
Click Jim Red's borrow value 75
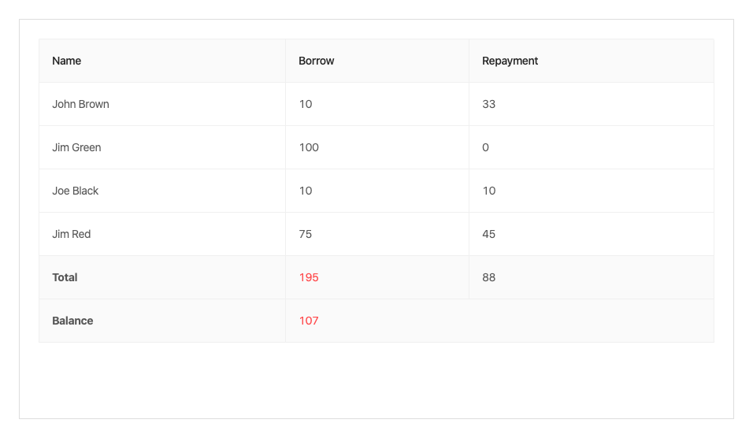click(306, 234)
